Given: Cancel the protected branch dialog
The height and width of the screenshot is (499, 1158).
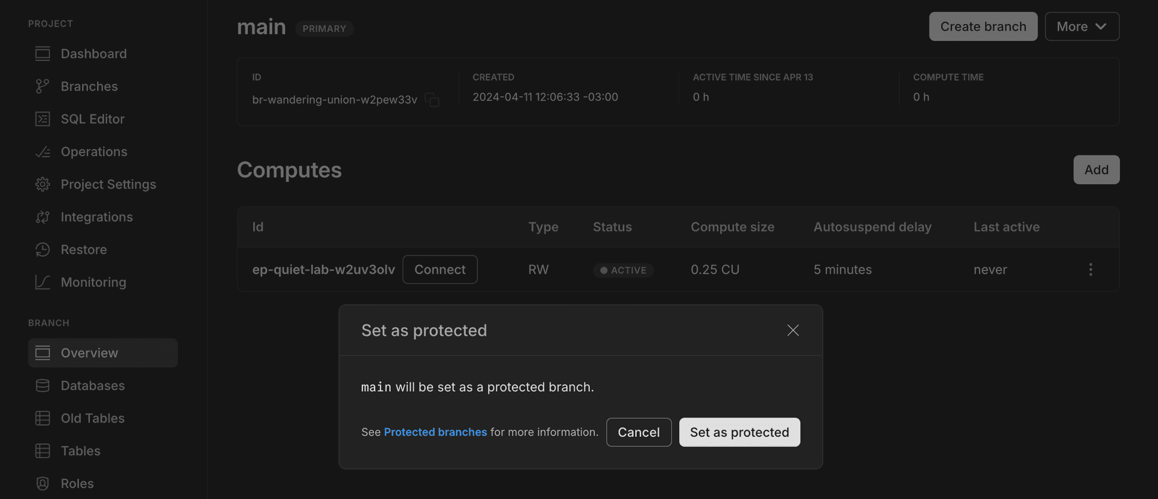Looking at the screenshot, I should [638, 432].
